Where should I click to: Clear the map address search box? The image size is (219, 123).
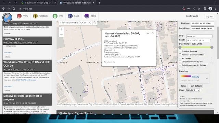point(90,23)
